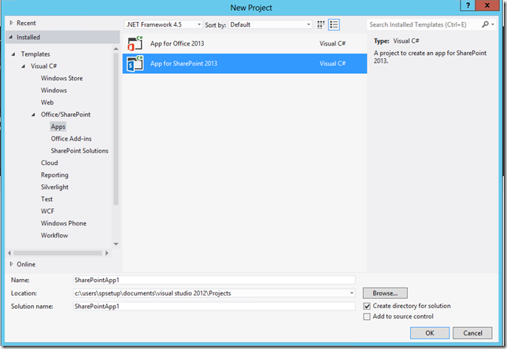Viewport: 507px width, 349px height.
Task: Select Windows Store template category
Action: [x=61, y=78]
